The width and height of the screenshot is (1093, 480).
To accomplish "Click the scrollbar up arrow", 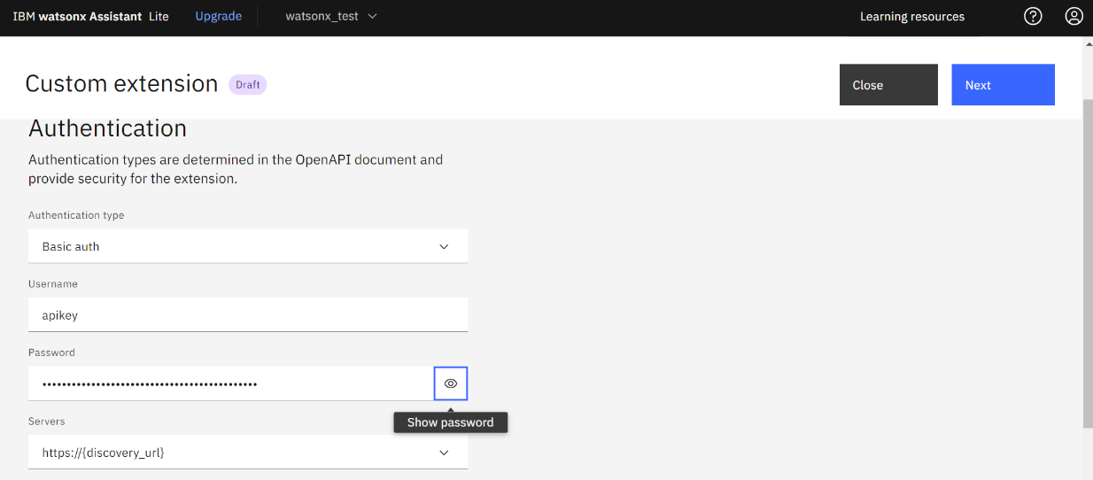I will click(1087, 43).
